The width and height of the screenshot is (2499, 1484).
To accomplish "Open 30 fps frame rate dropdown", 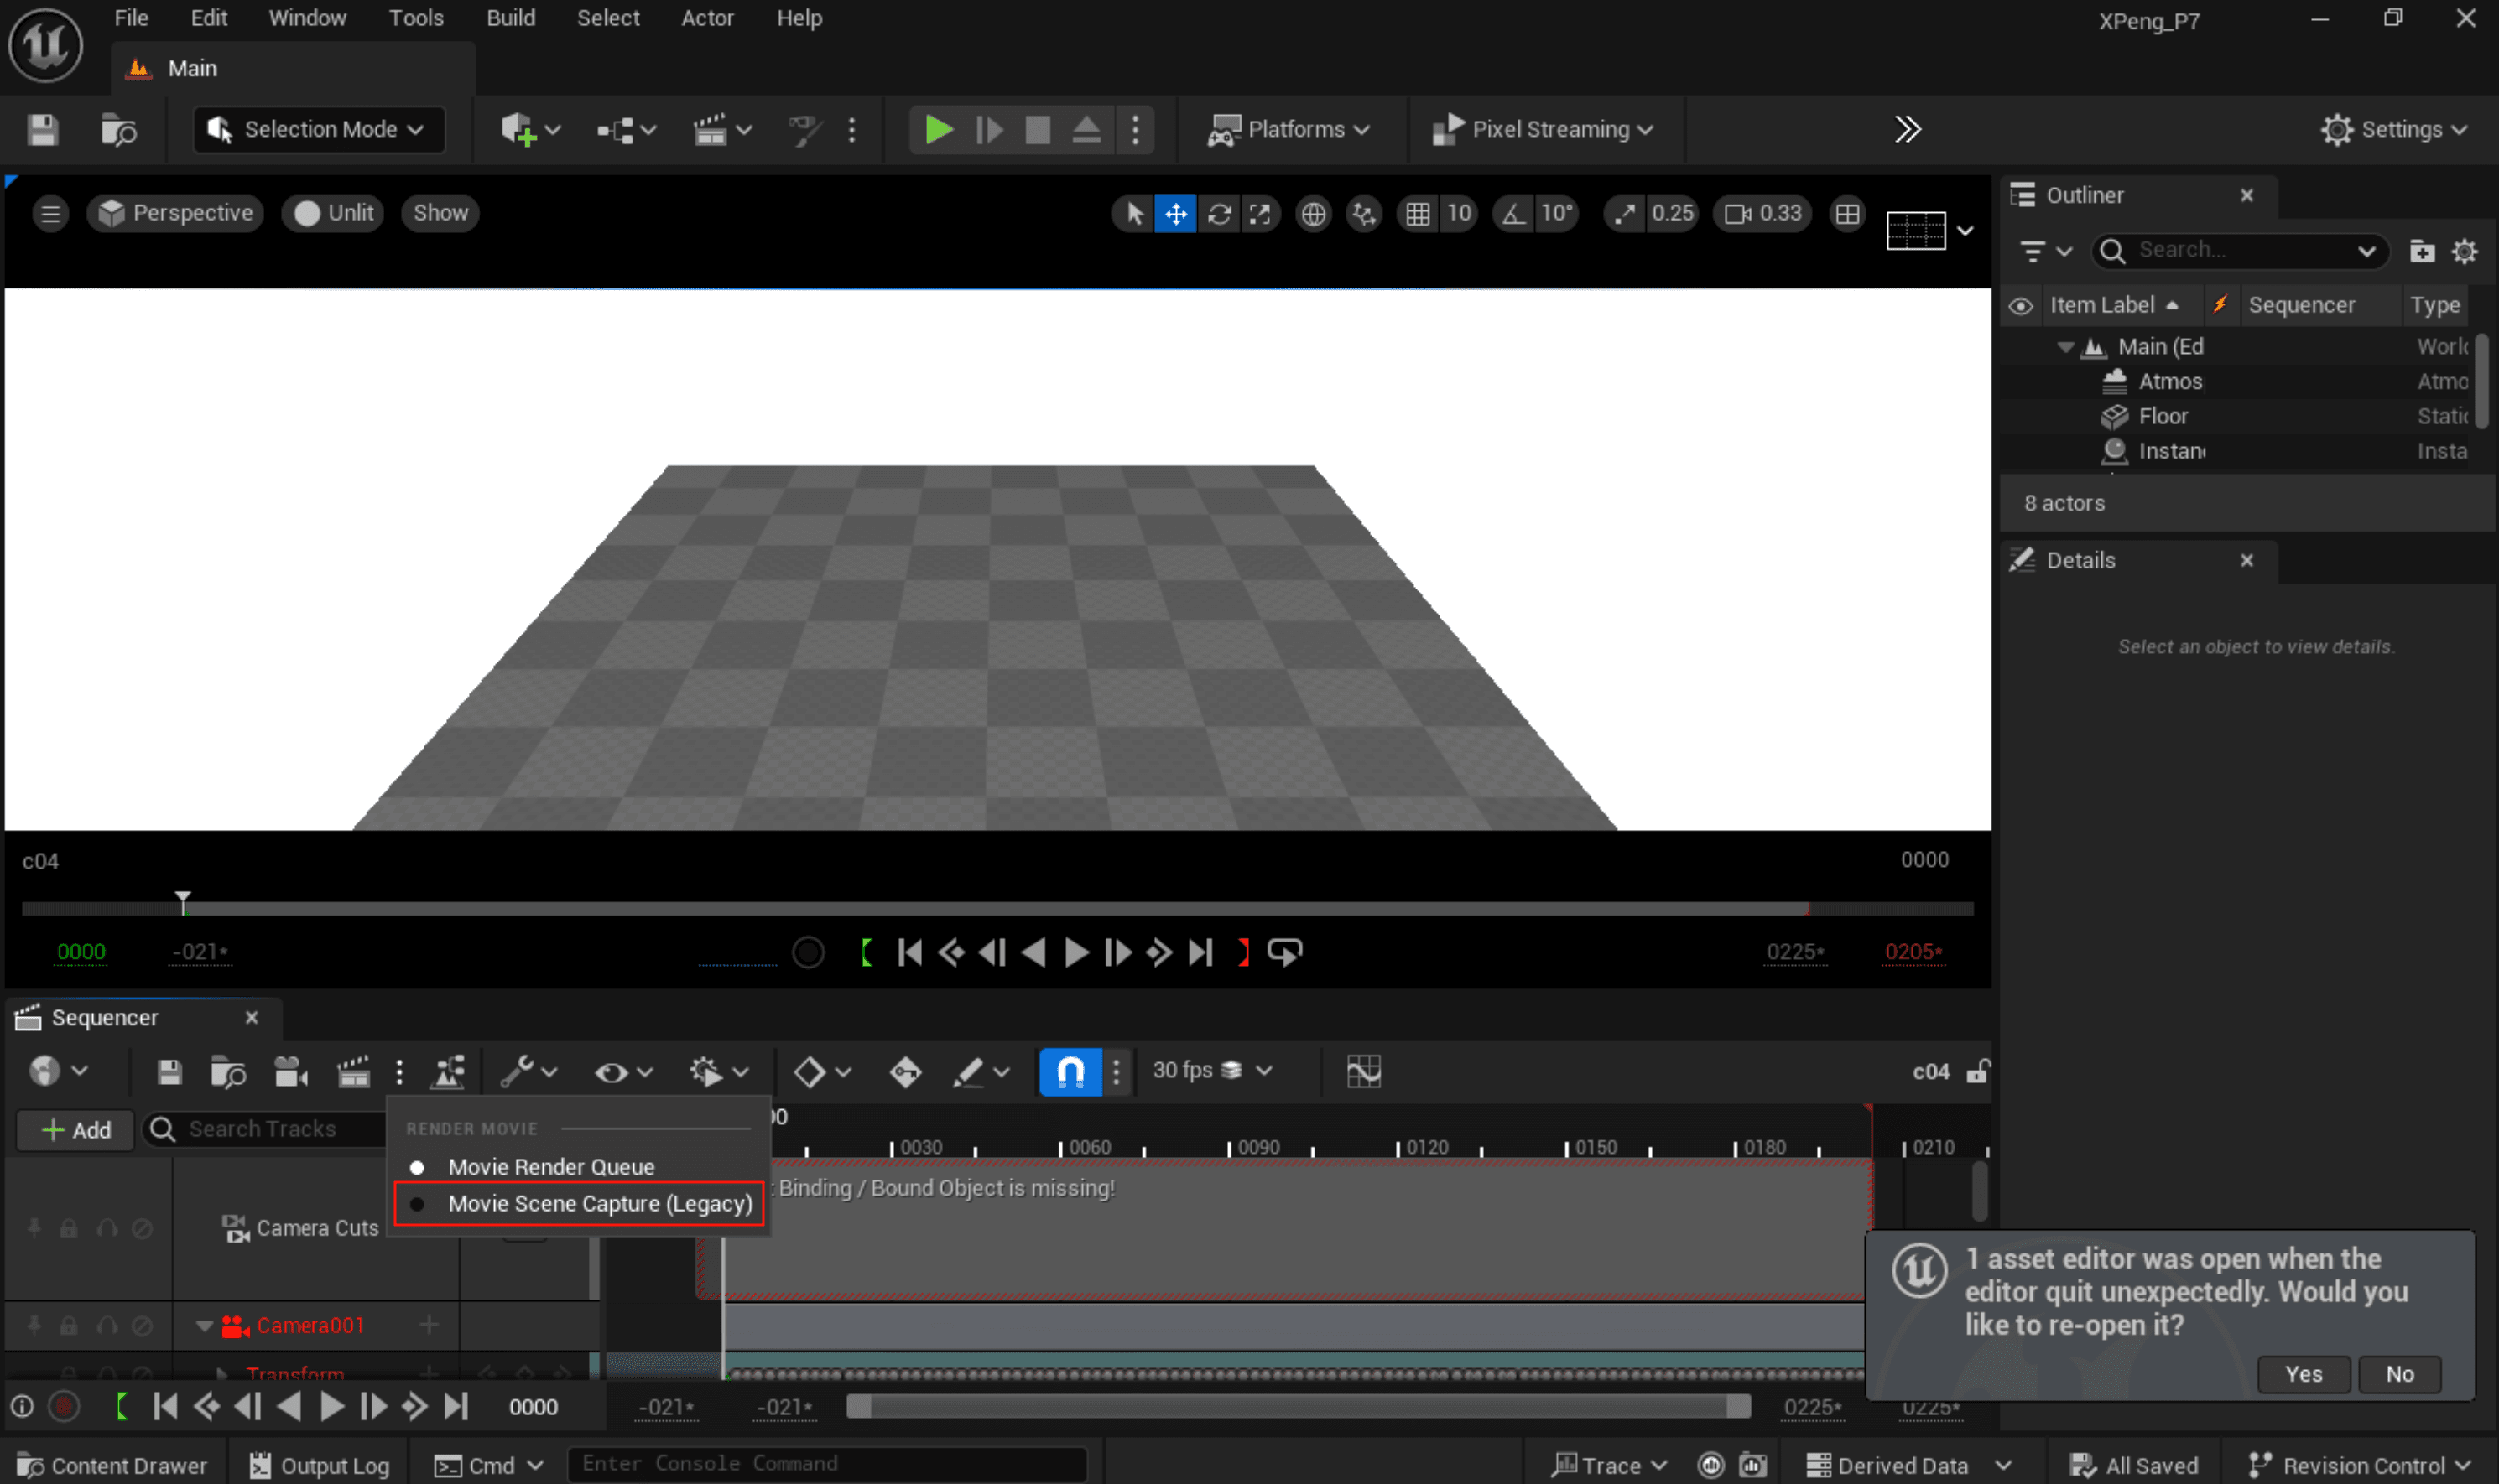I will click(1211, 1071).
